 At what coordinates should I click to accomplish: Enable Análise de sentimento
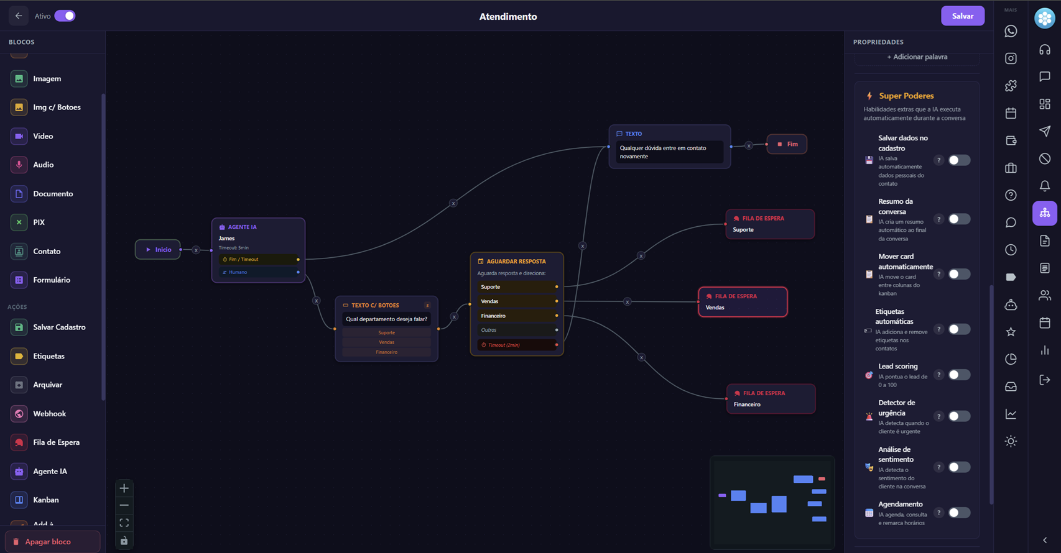pyautogui.click(x=959, y=467)
